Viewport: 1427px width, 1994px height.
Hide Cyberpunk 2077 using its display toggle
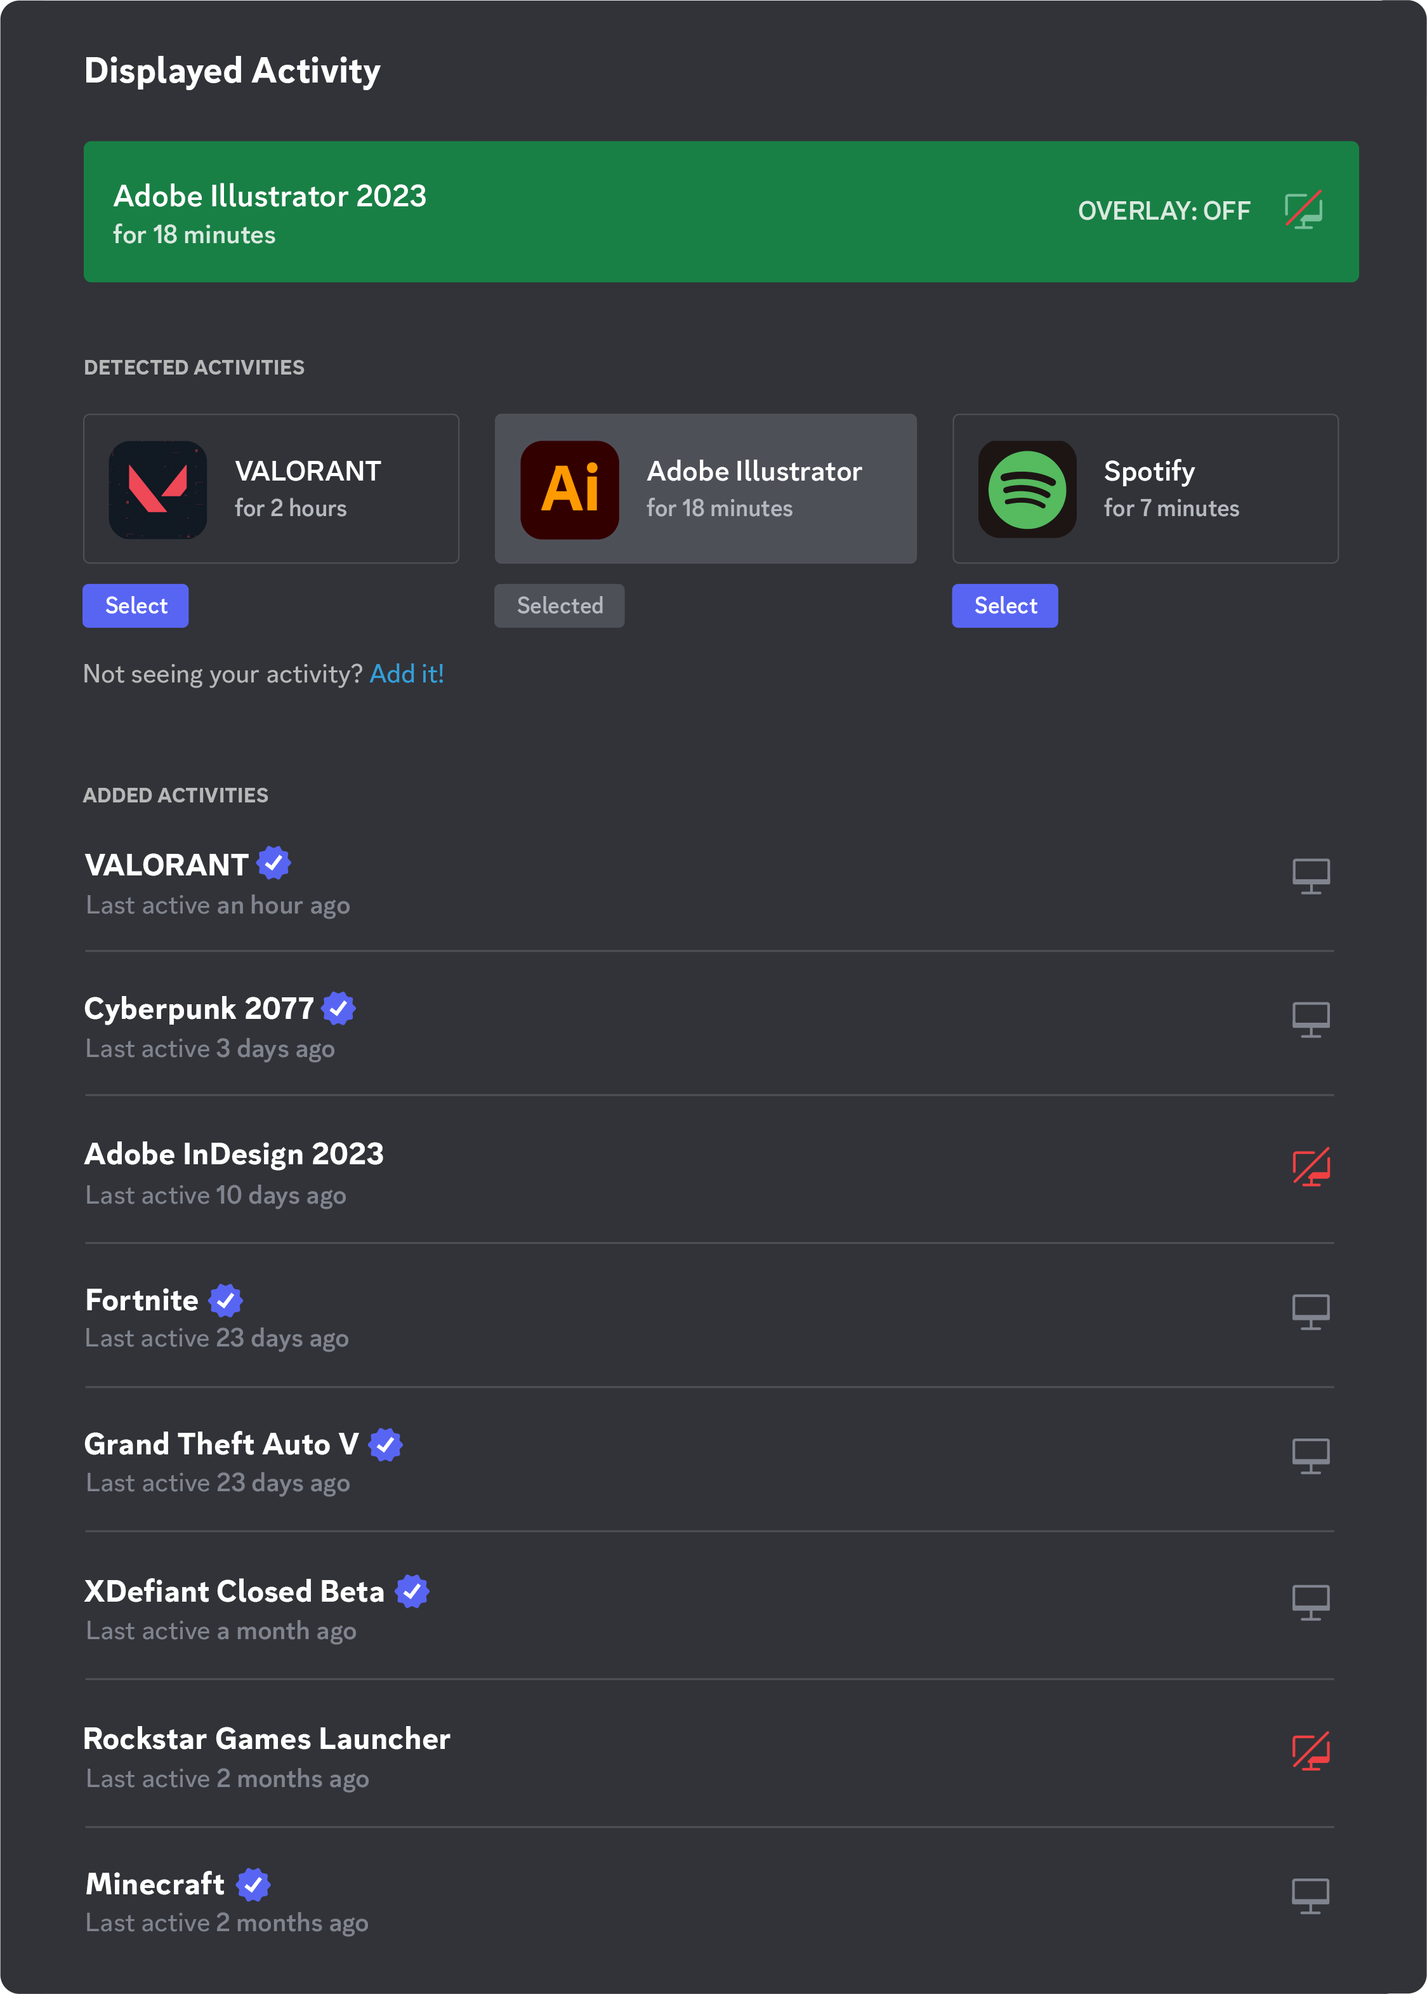pos(1310,1020)
